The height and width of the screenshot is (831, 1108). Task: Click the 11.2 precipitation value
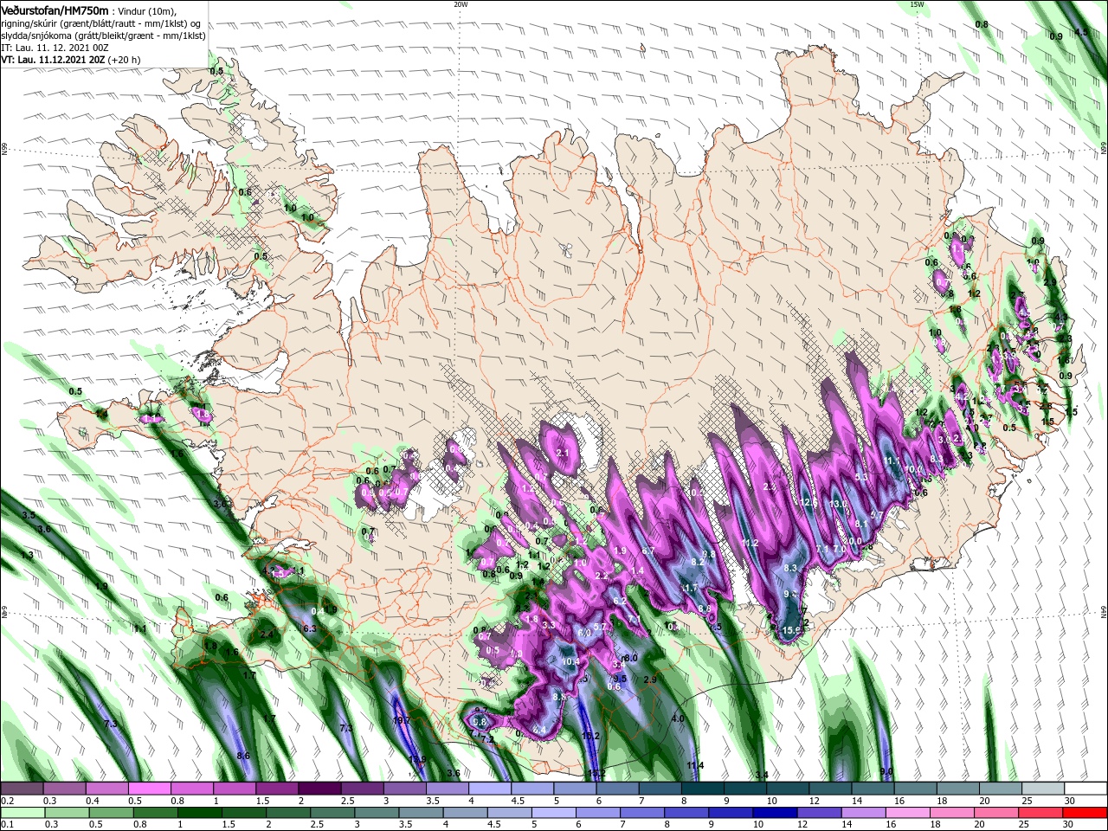(750, 544)
